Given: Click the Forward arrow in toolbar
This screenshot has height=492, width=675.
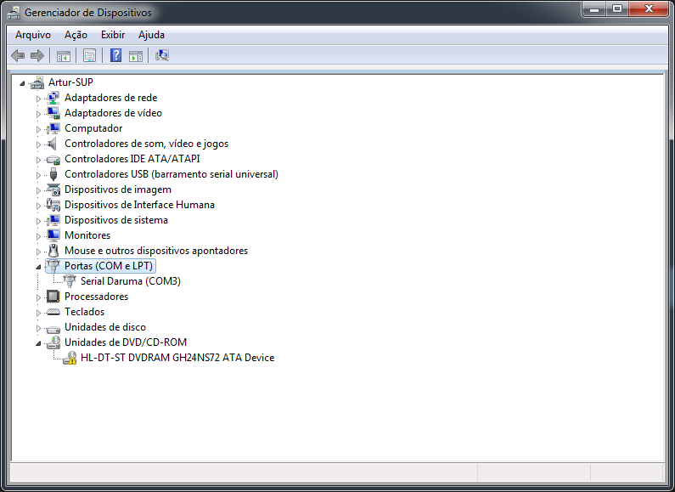Looking at the screenshot, I should click(37, 55).
